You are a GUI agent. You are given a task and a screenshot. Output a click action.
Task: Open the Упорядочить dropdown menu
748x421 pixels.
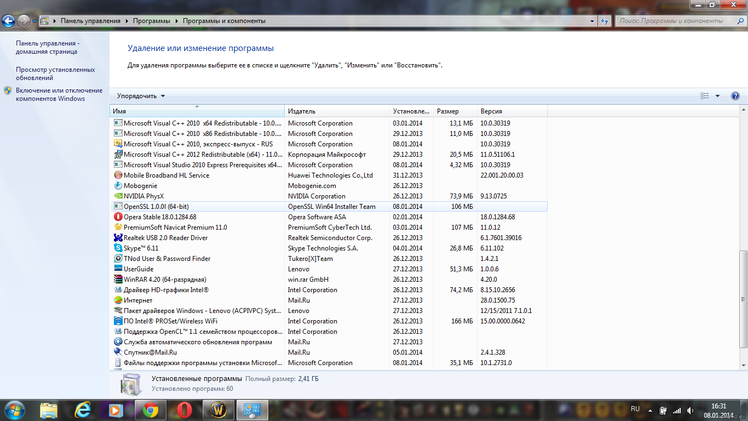coord(141,96)
